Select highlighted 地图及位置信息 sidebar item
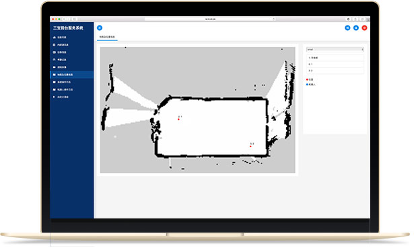 click(71, 75)
